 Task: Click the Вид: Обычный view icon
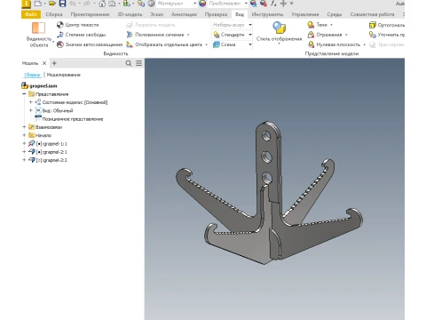pyautogui.click(x=38, y=110)
